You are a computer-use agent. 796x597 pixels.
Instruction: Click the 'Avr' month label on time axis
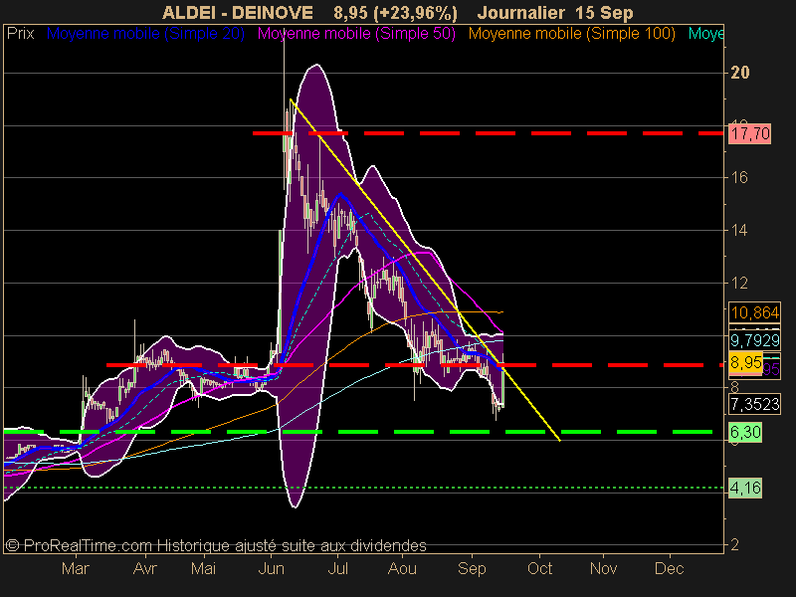[x=144, y=568]
